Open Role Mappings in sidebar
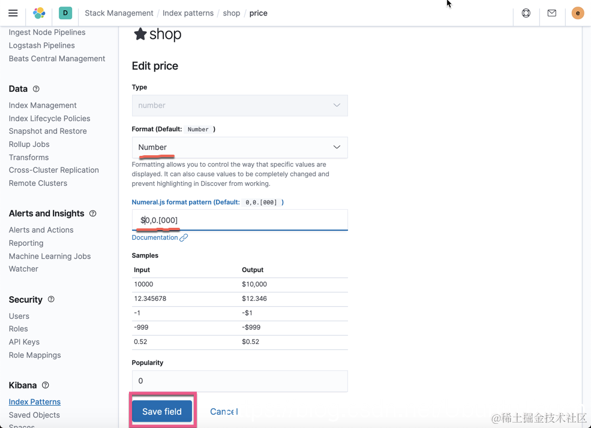Screen dimensions: 591x428 click(35, 355)
